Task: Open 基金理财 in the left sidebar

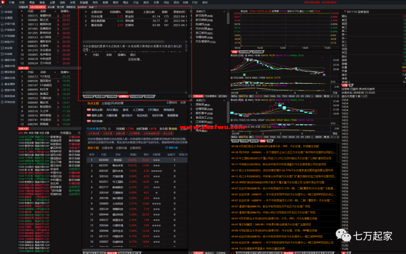Action: coord(8,84)
